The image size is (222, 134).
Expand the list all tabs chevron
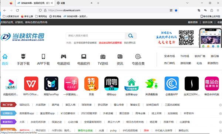click(187, 3)
